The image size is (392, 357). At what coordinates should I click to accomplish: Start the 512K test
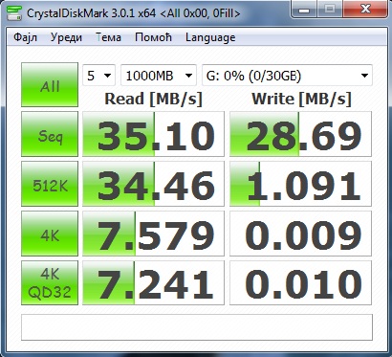click(50, 184)
